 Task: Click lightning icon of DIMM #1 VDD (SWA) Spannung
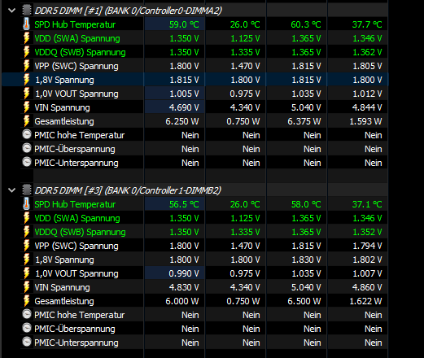click(x=27, y=38)
